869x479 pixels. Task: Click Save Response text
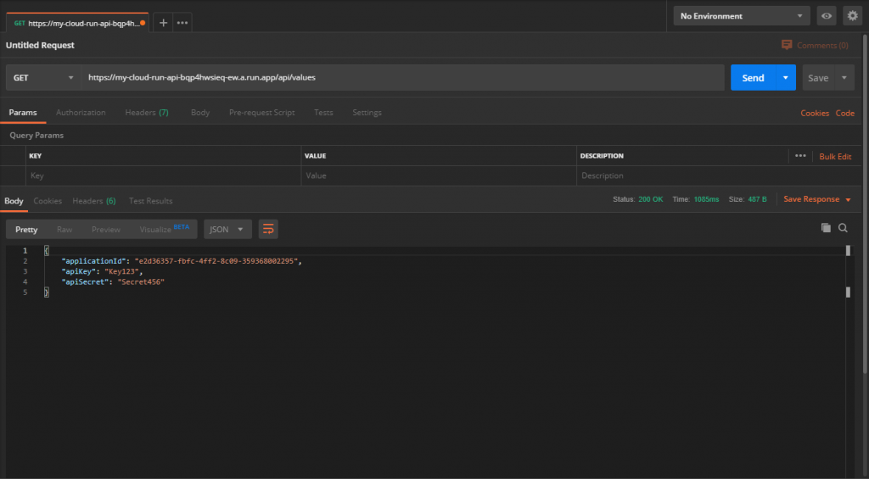point(811,199)
